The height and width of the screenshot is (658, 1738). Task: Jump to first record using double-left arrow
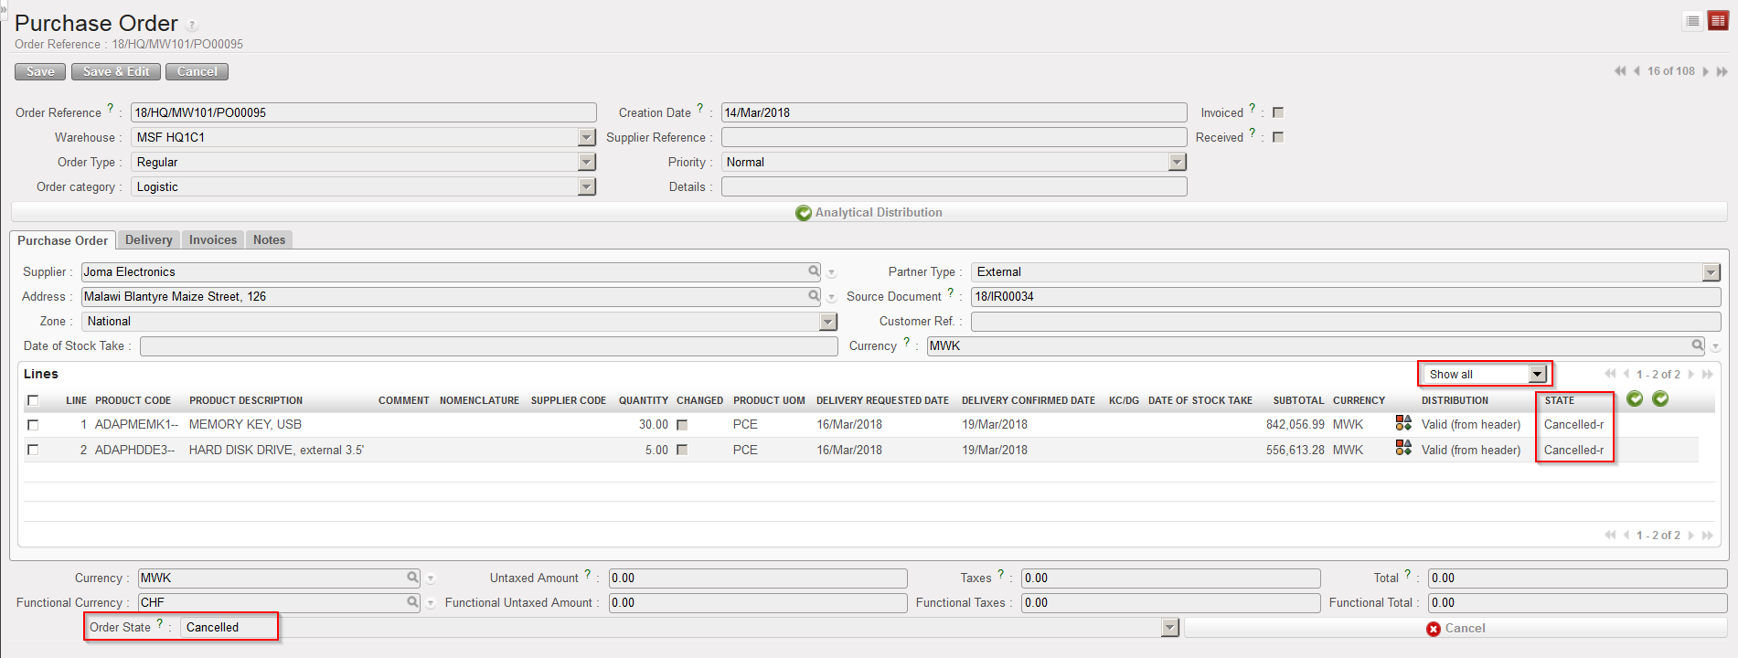(1620, 71)
